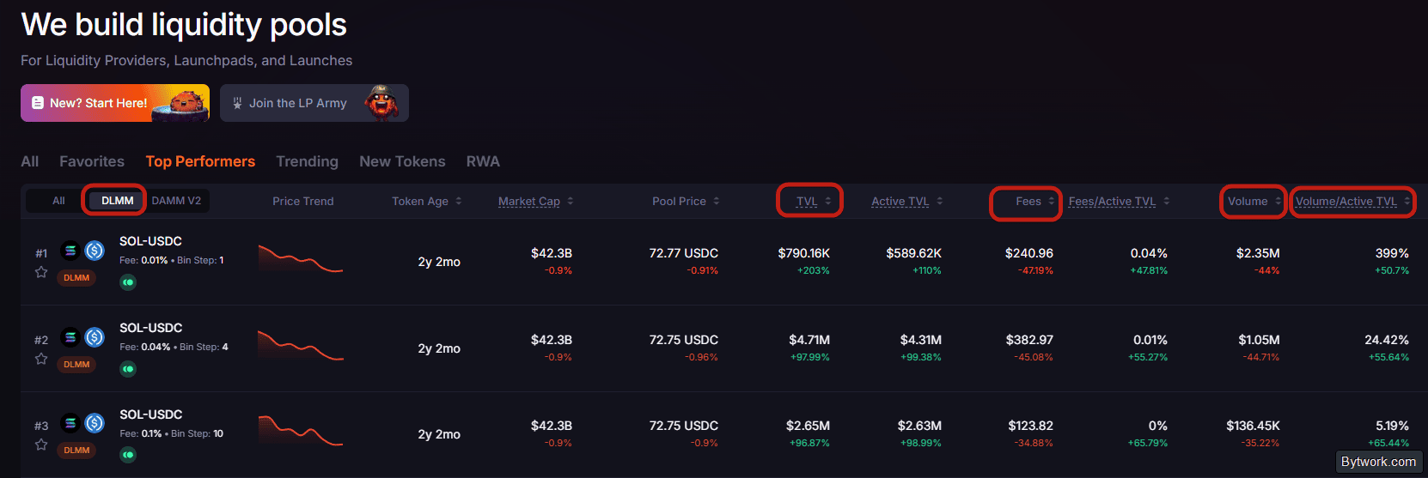Click green badge icon under #2 pool
Image resolution: width=1428 pixels, height=478 pixels.
click(x=128, y=369)
